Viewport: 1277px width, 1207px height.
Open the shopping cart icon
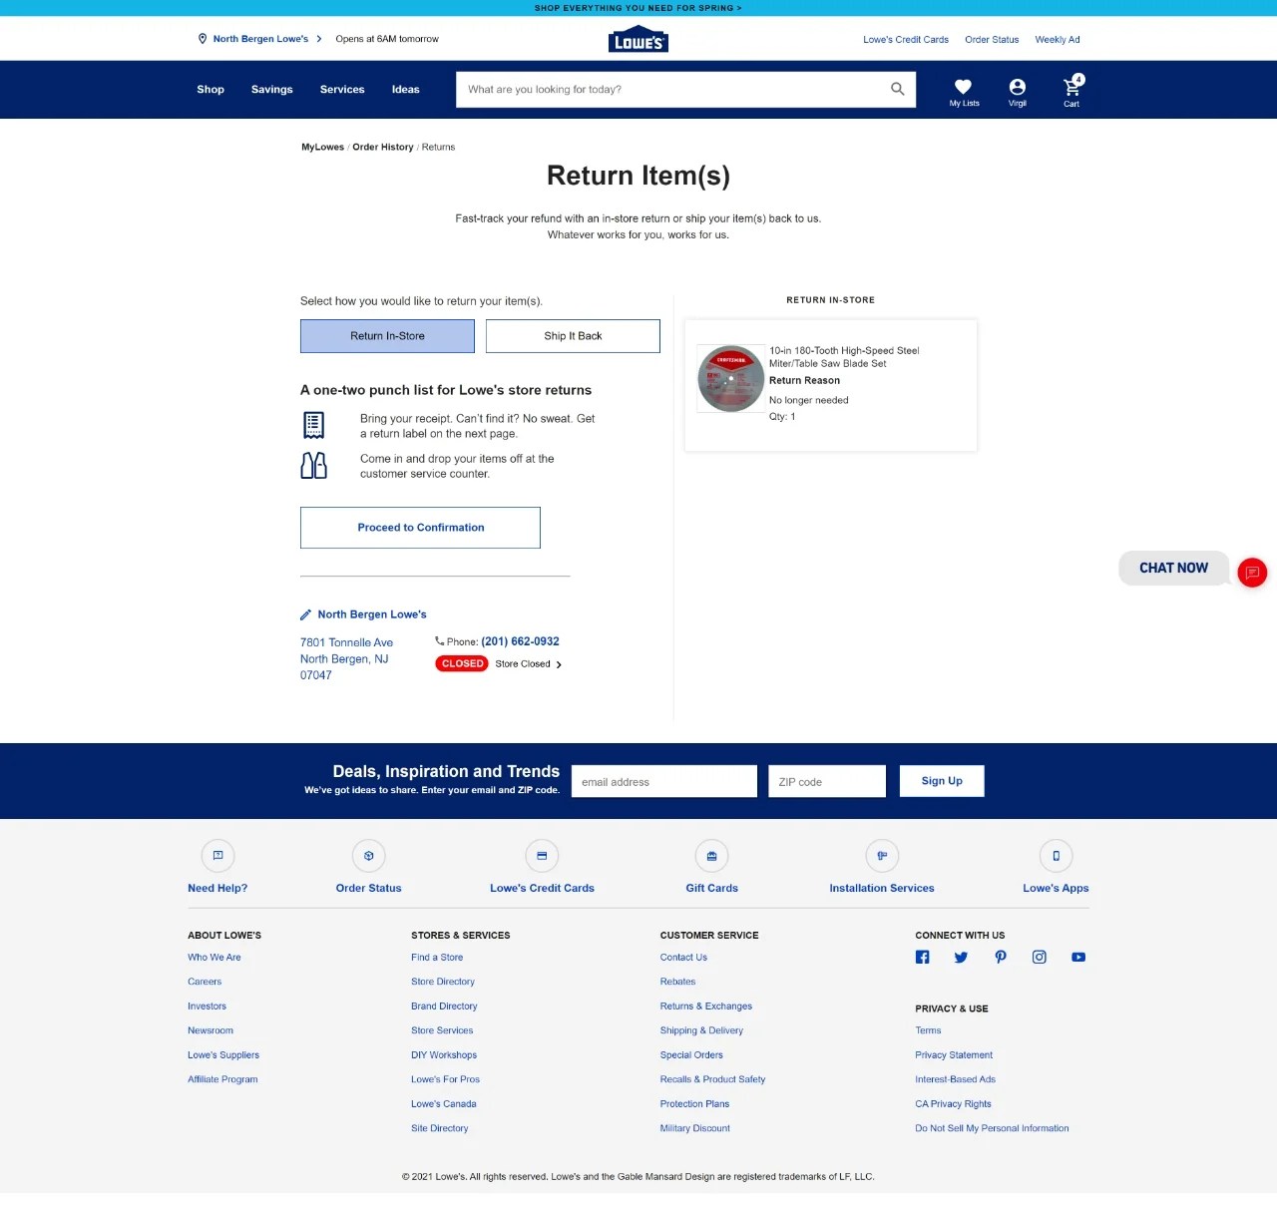(1070, 87)
